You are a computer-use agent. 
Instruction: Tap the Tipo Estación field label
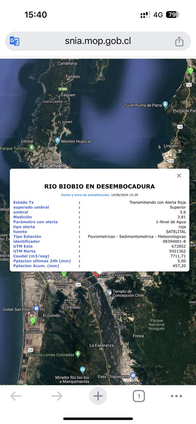click(x=27, y=236)
